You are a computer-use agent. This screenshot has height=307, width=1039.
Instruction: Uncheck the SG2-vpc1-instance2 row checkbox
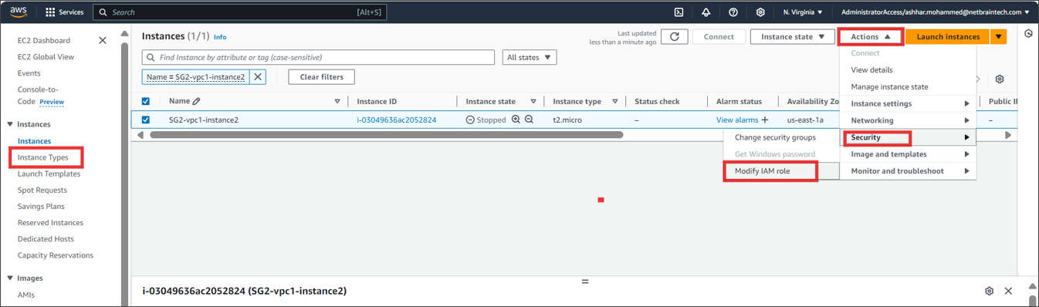(146, 120)
